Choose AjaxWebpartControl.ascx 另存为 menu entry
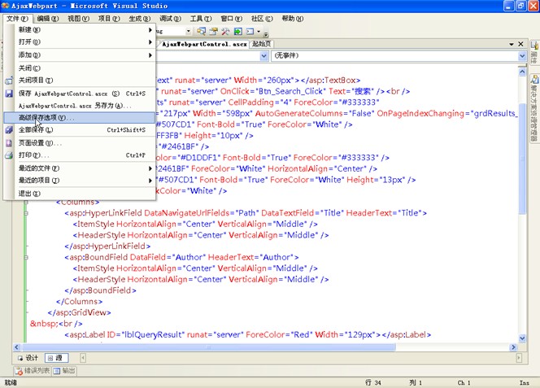 click(x=79, y=106)
